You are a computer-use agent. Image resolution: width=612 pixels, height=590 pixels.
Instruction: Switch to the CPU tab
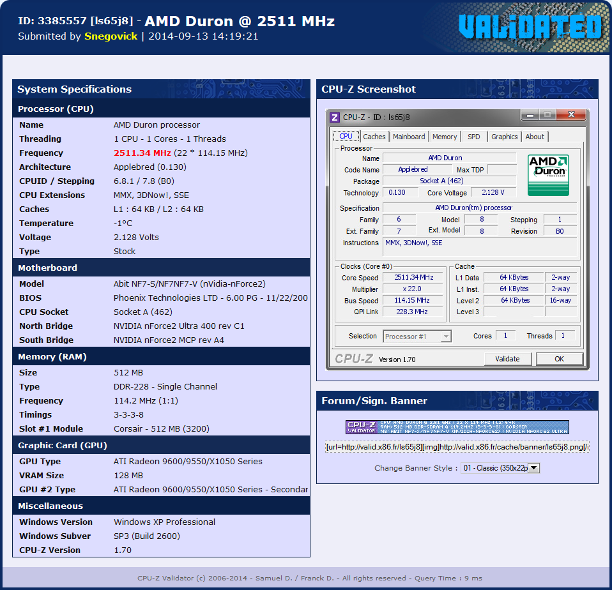click(346, 136)
